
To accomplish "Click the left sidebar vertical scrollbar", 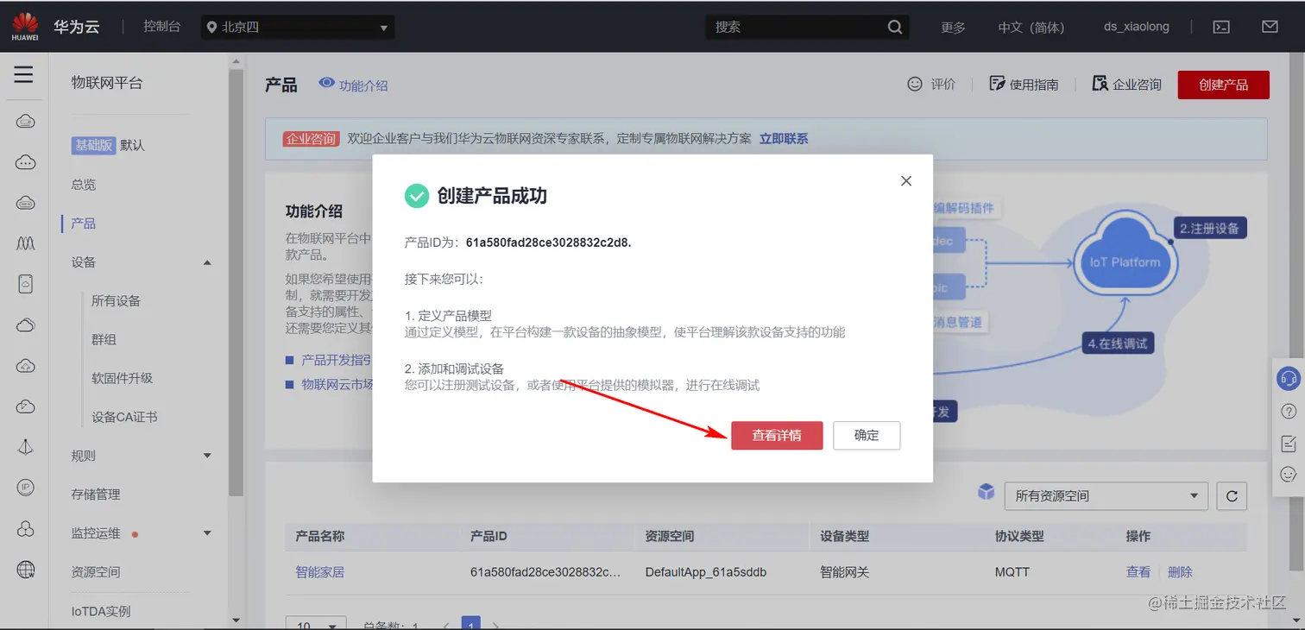I will point(236,285).
